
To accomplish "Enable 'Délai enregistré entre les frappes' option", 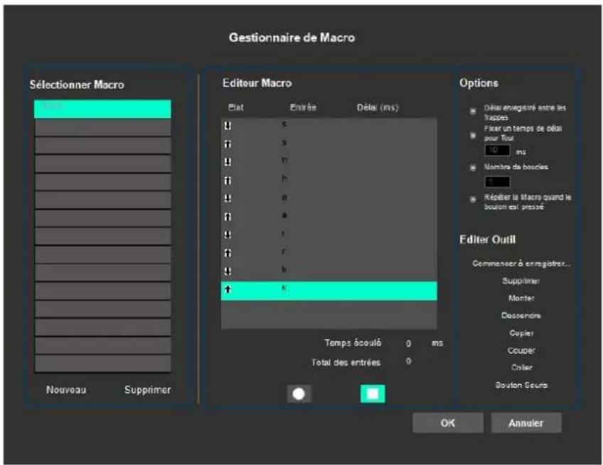I will click(x=473, y=111).
